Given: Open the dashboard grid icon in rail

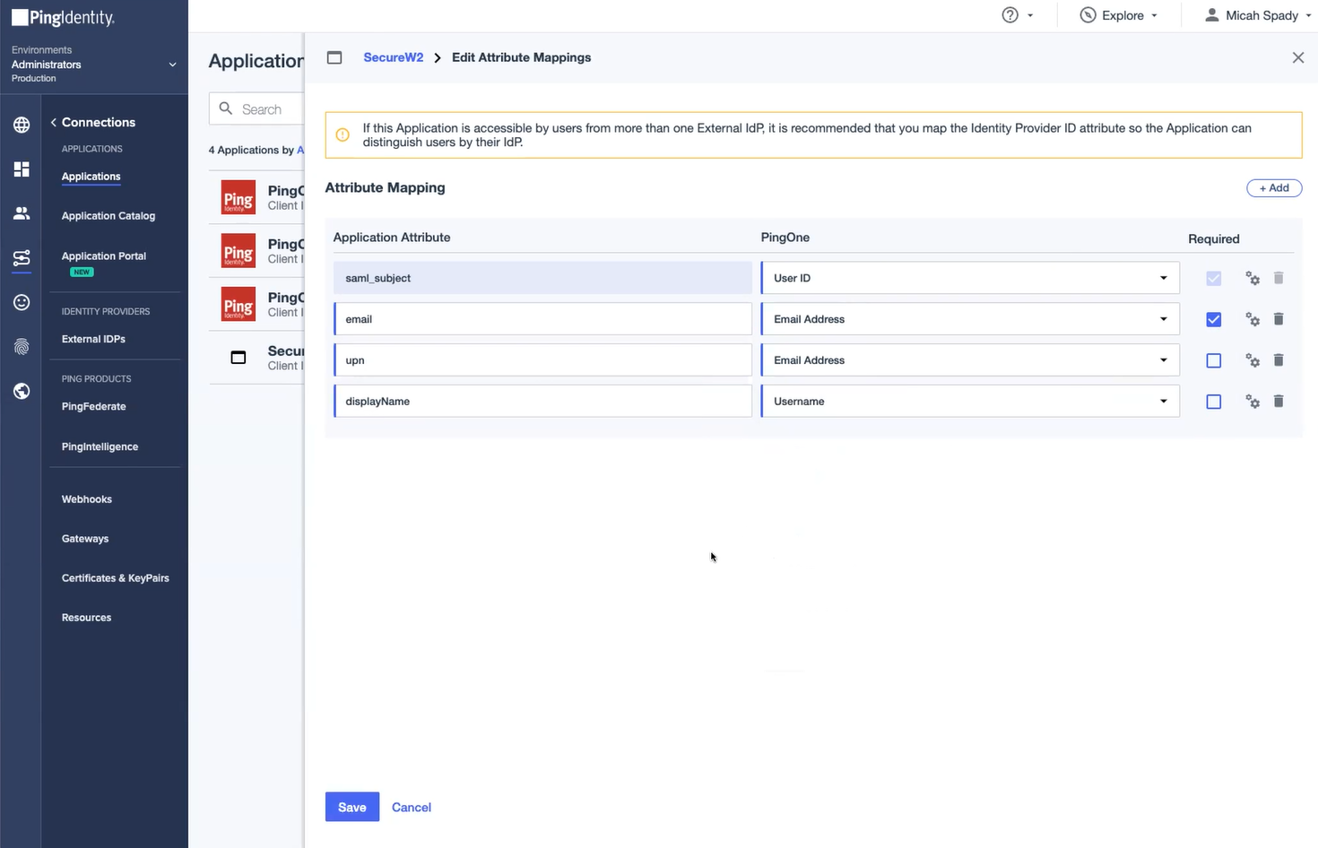Looking at the screenshot, I should (x=22, y=169).
